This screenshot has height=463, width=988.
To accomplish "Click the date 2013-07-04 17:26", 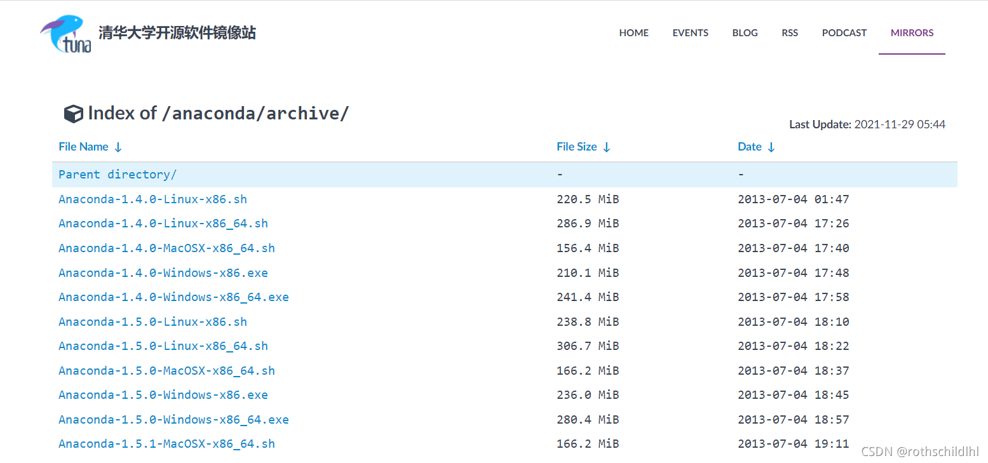I will click(794, 224).
